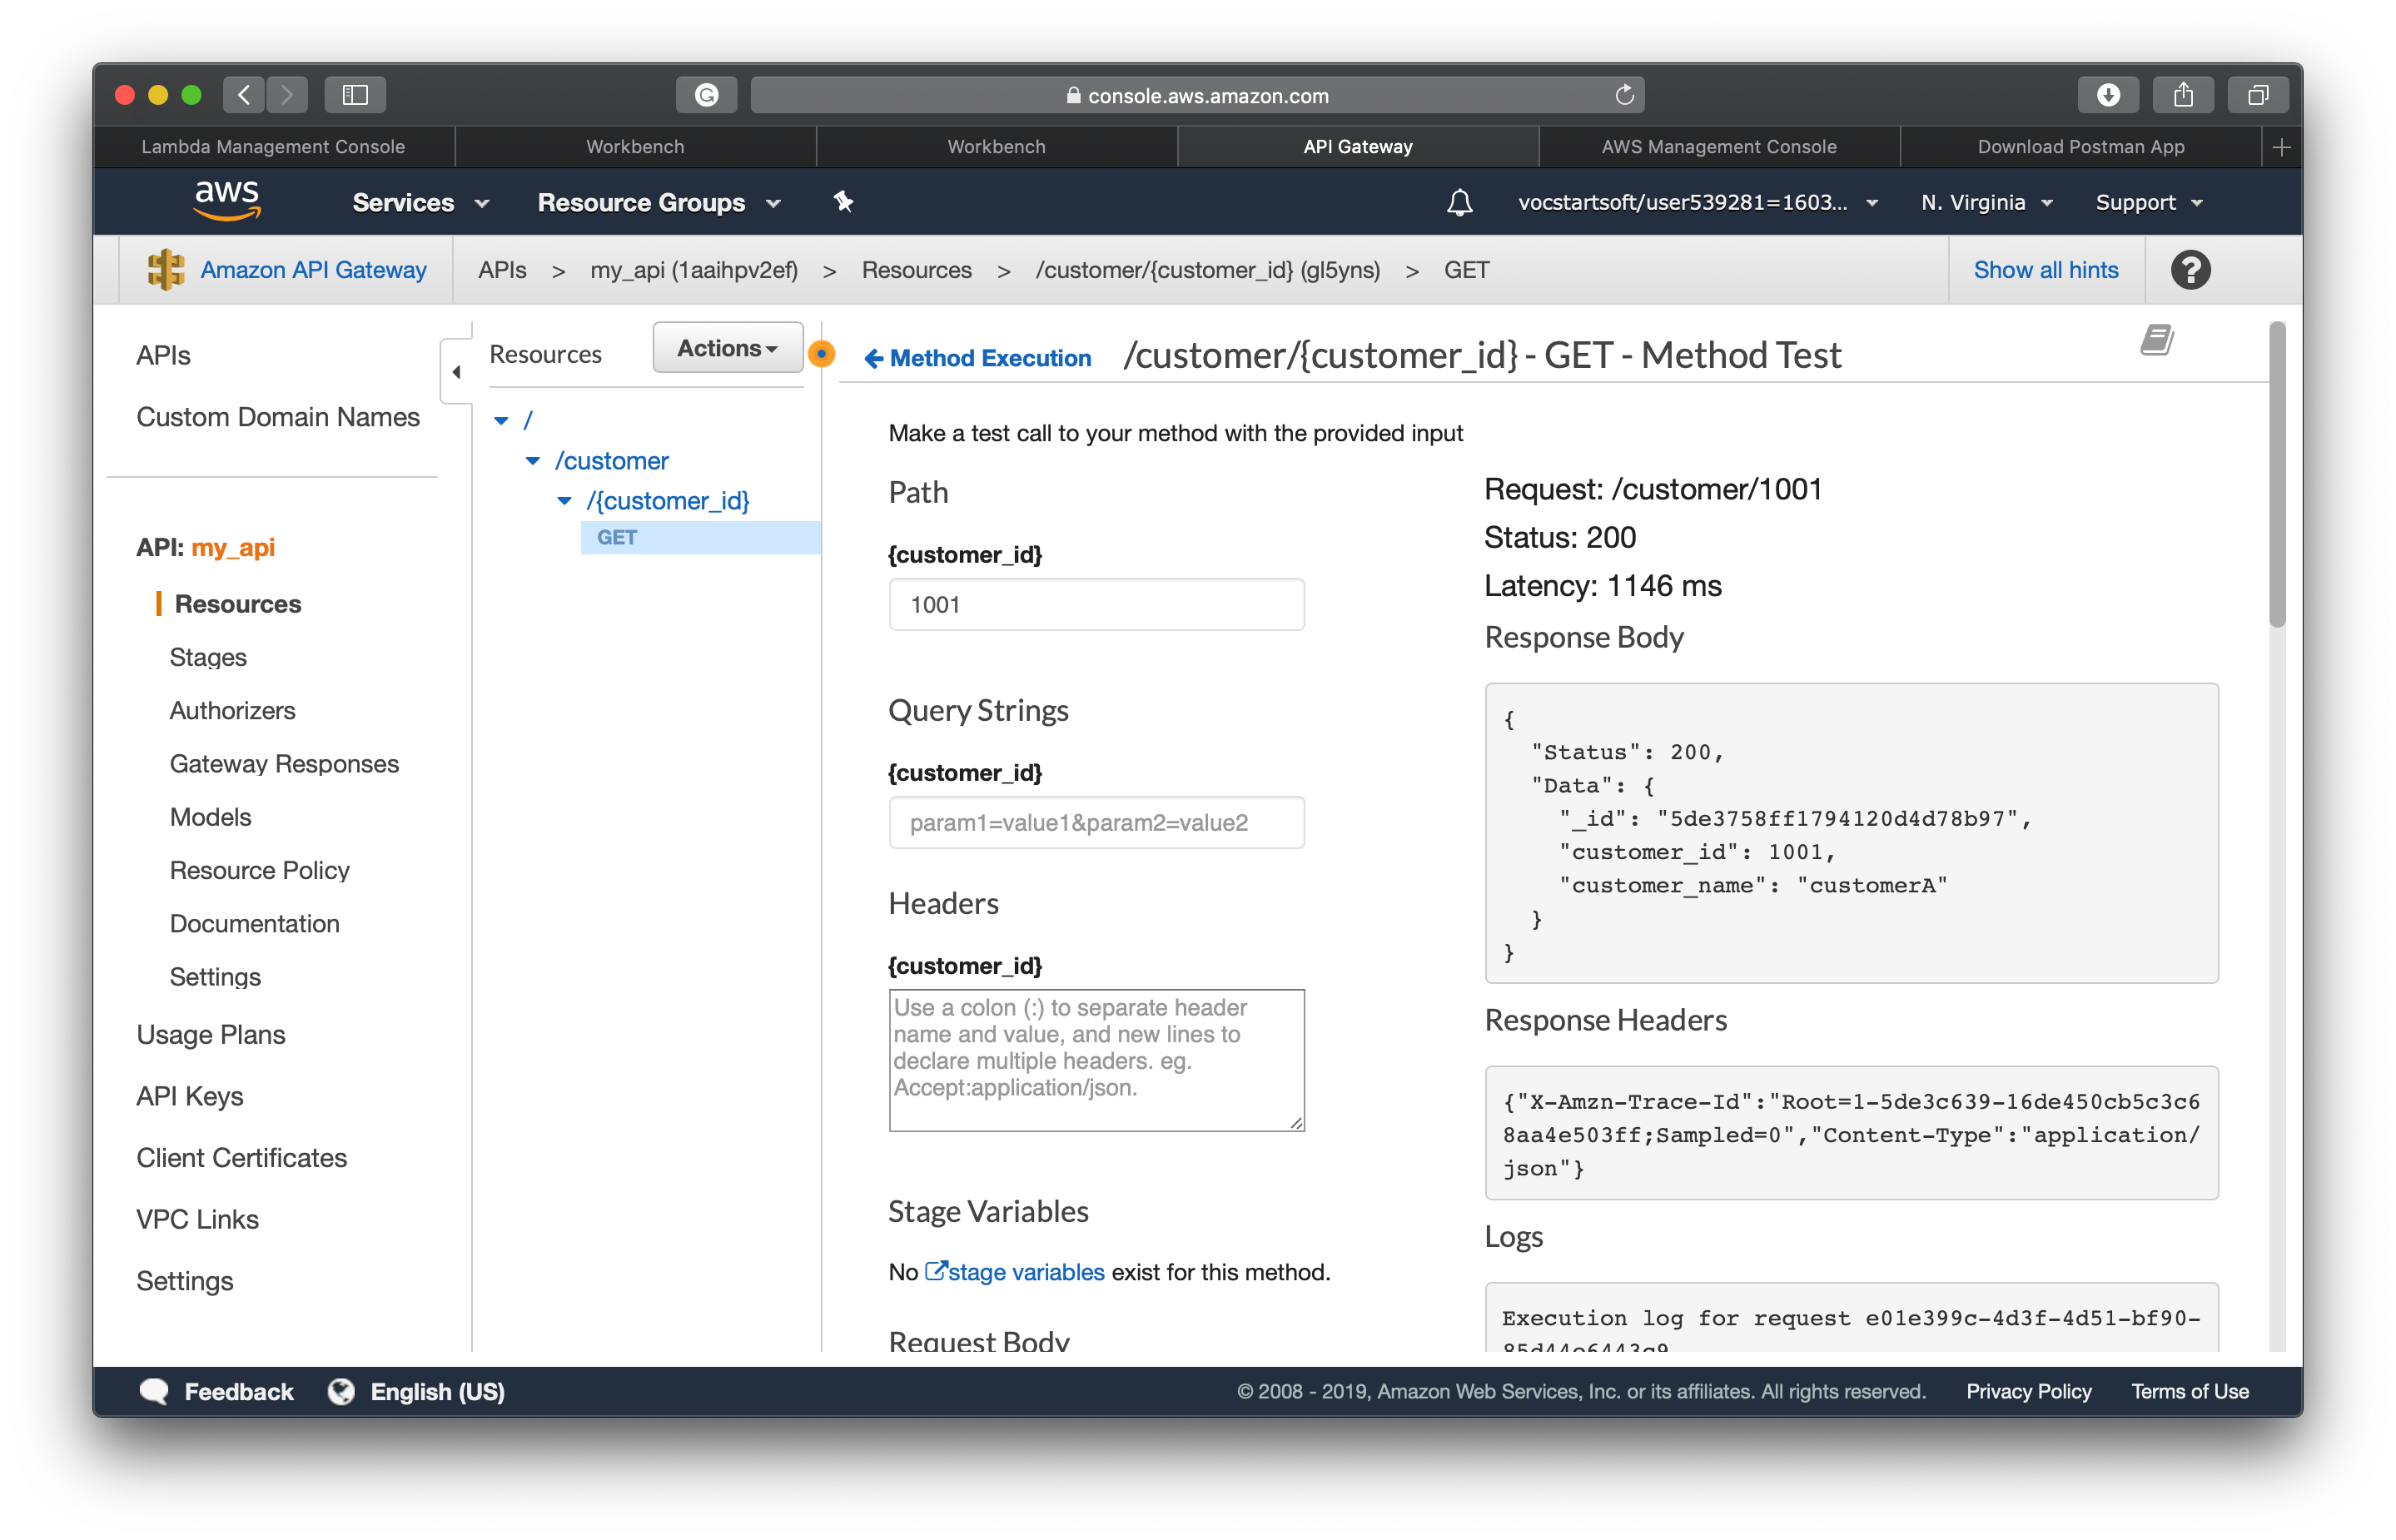Collapse the /customer tree node
Image resolution: width=2396 pixels, height=1540 pixels.
(533, 461)
